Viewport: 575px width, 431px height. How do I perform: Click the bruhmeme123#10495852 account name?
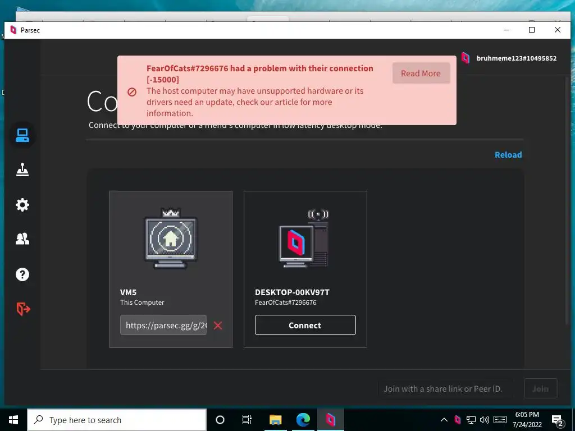click(x=517, y=58)
